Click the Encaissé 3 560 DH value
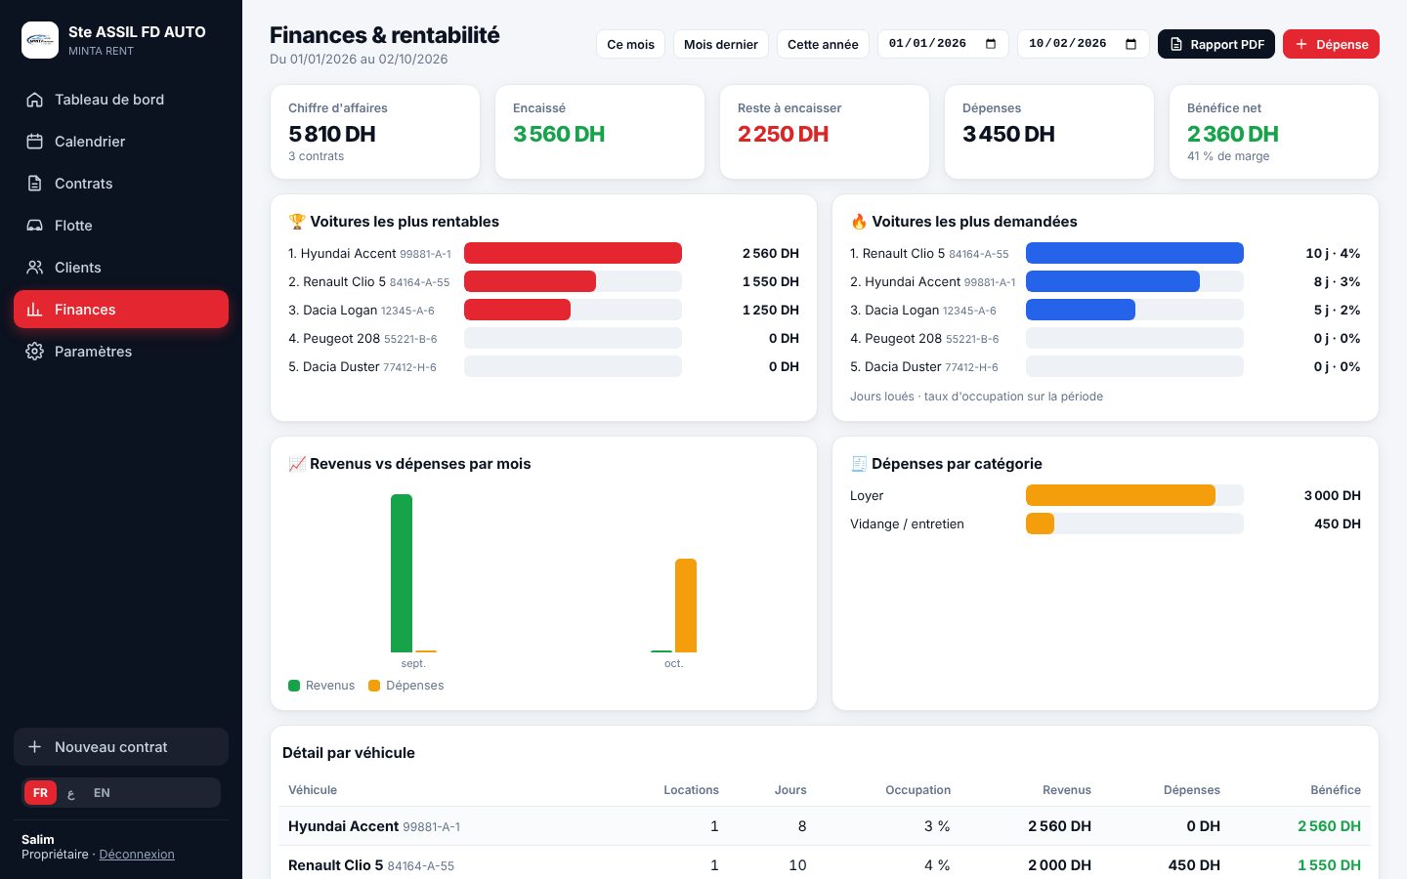 coord(559,134)
